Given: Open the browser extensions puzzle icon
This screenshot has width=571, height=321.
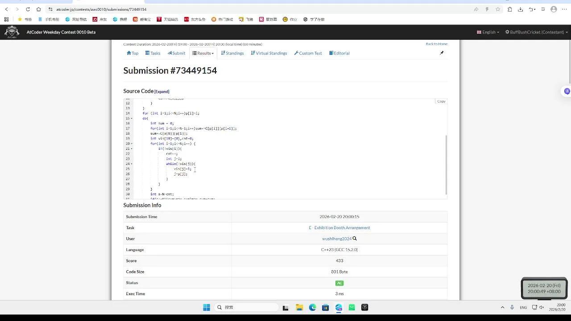Looking at the screenshot, I should tap(509, 9).
